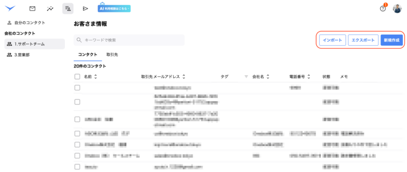Open the help question mark icon
Screen dimensions: 407x172
pyautogui.click(x=383, y=9)
